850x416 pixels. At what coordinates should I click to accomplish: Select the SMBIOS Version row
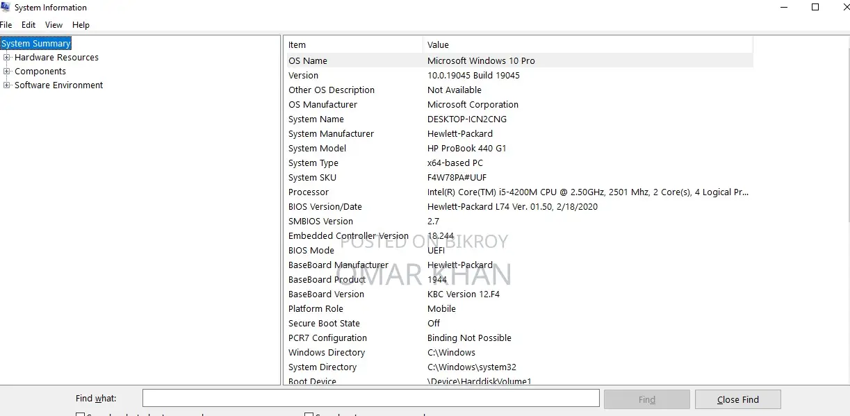pos(520,222)
